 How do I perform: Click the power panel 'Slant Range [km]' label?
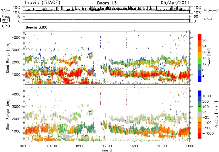coord(8,58)
